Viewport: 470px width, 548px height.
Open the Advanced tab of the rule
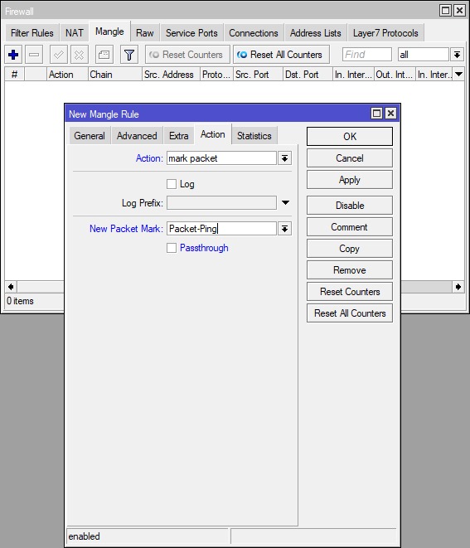(x=137, y=136)
